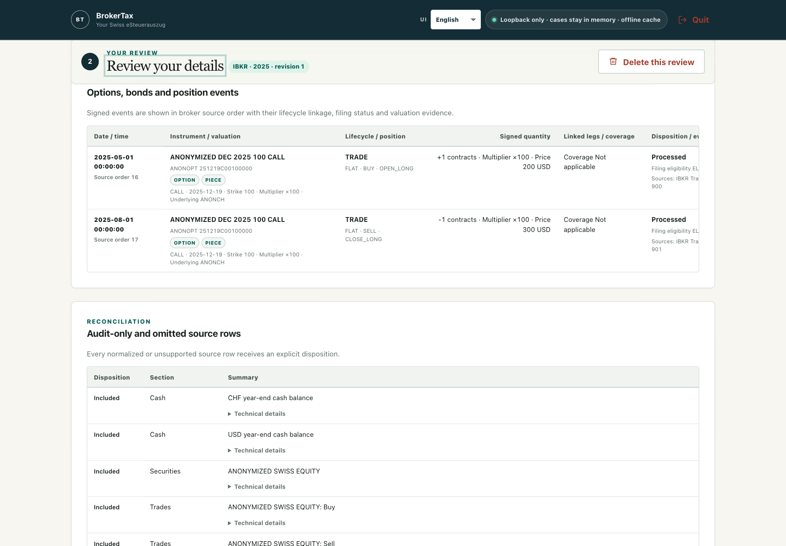This screenshot has height=546, width=786.
Task: Open the UI language English dropdown
Action: 455,20
